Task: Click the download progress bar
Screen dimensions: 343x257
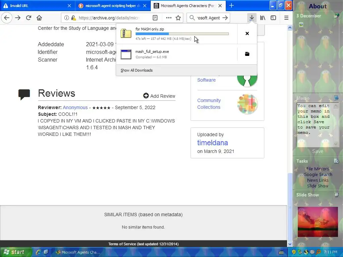Action: pos(182,34)
